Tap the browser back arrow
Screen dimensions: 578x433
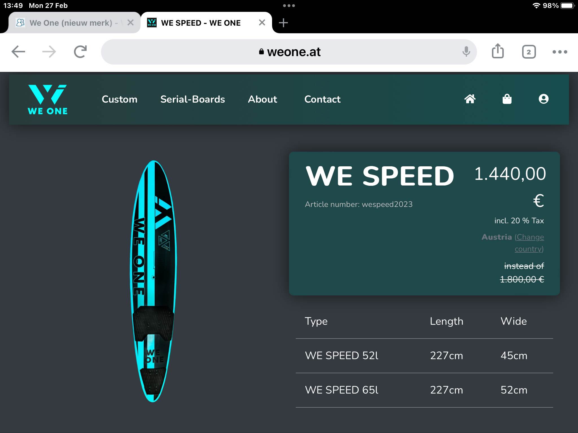[18, 52]
